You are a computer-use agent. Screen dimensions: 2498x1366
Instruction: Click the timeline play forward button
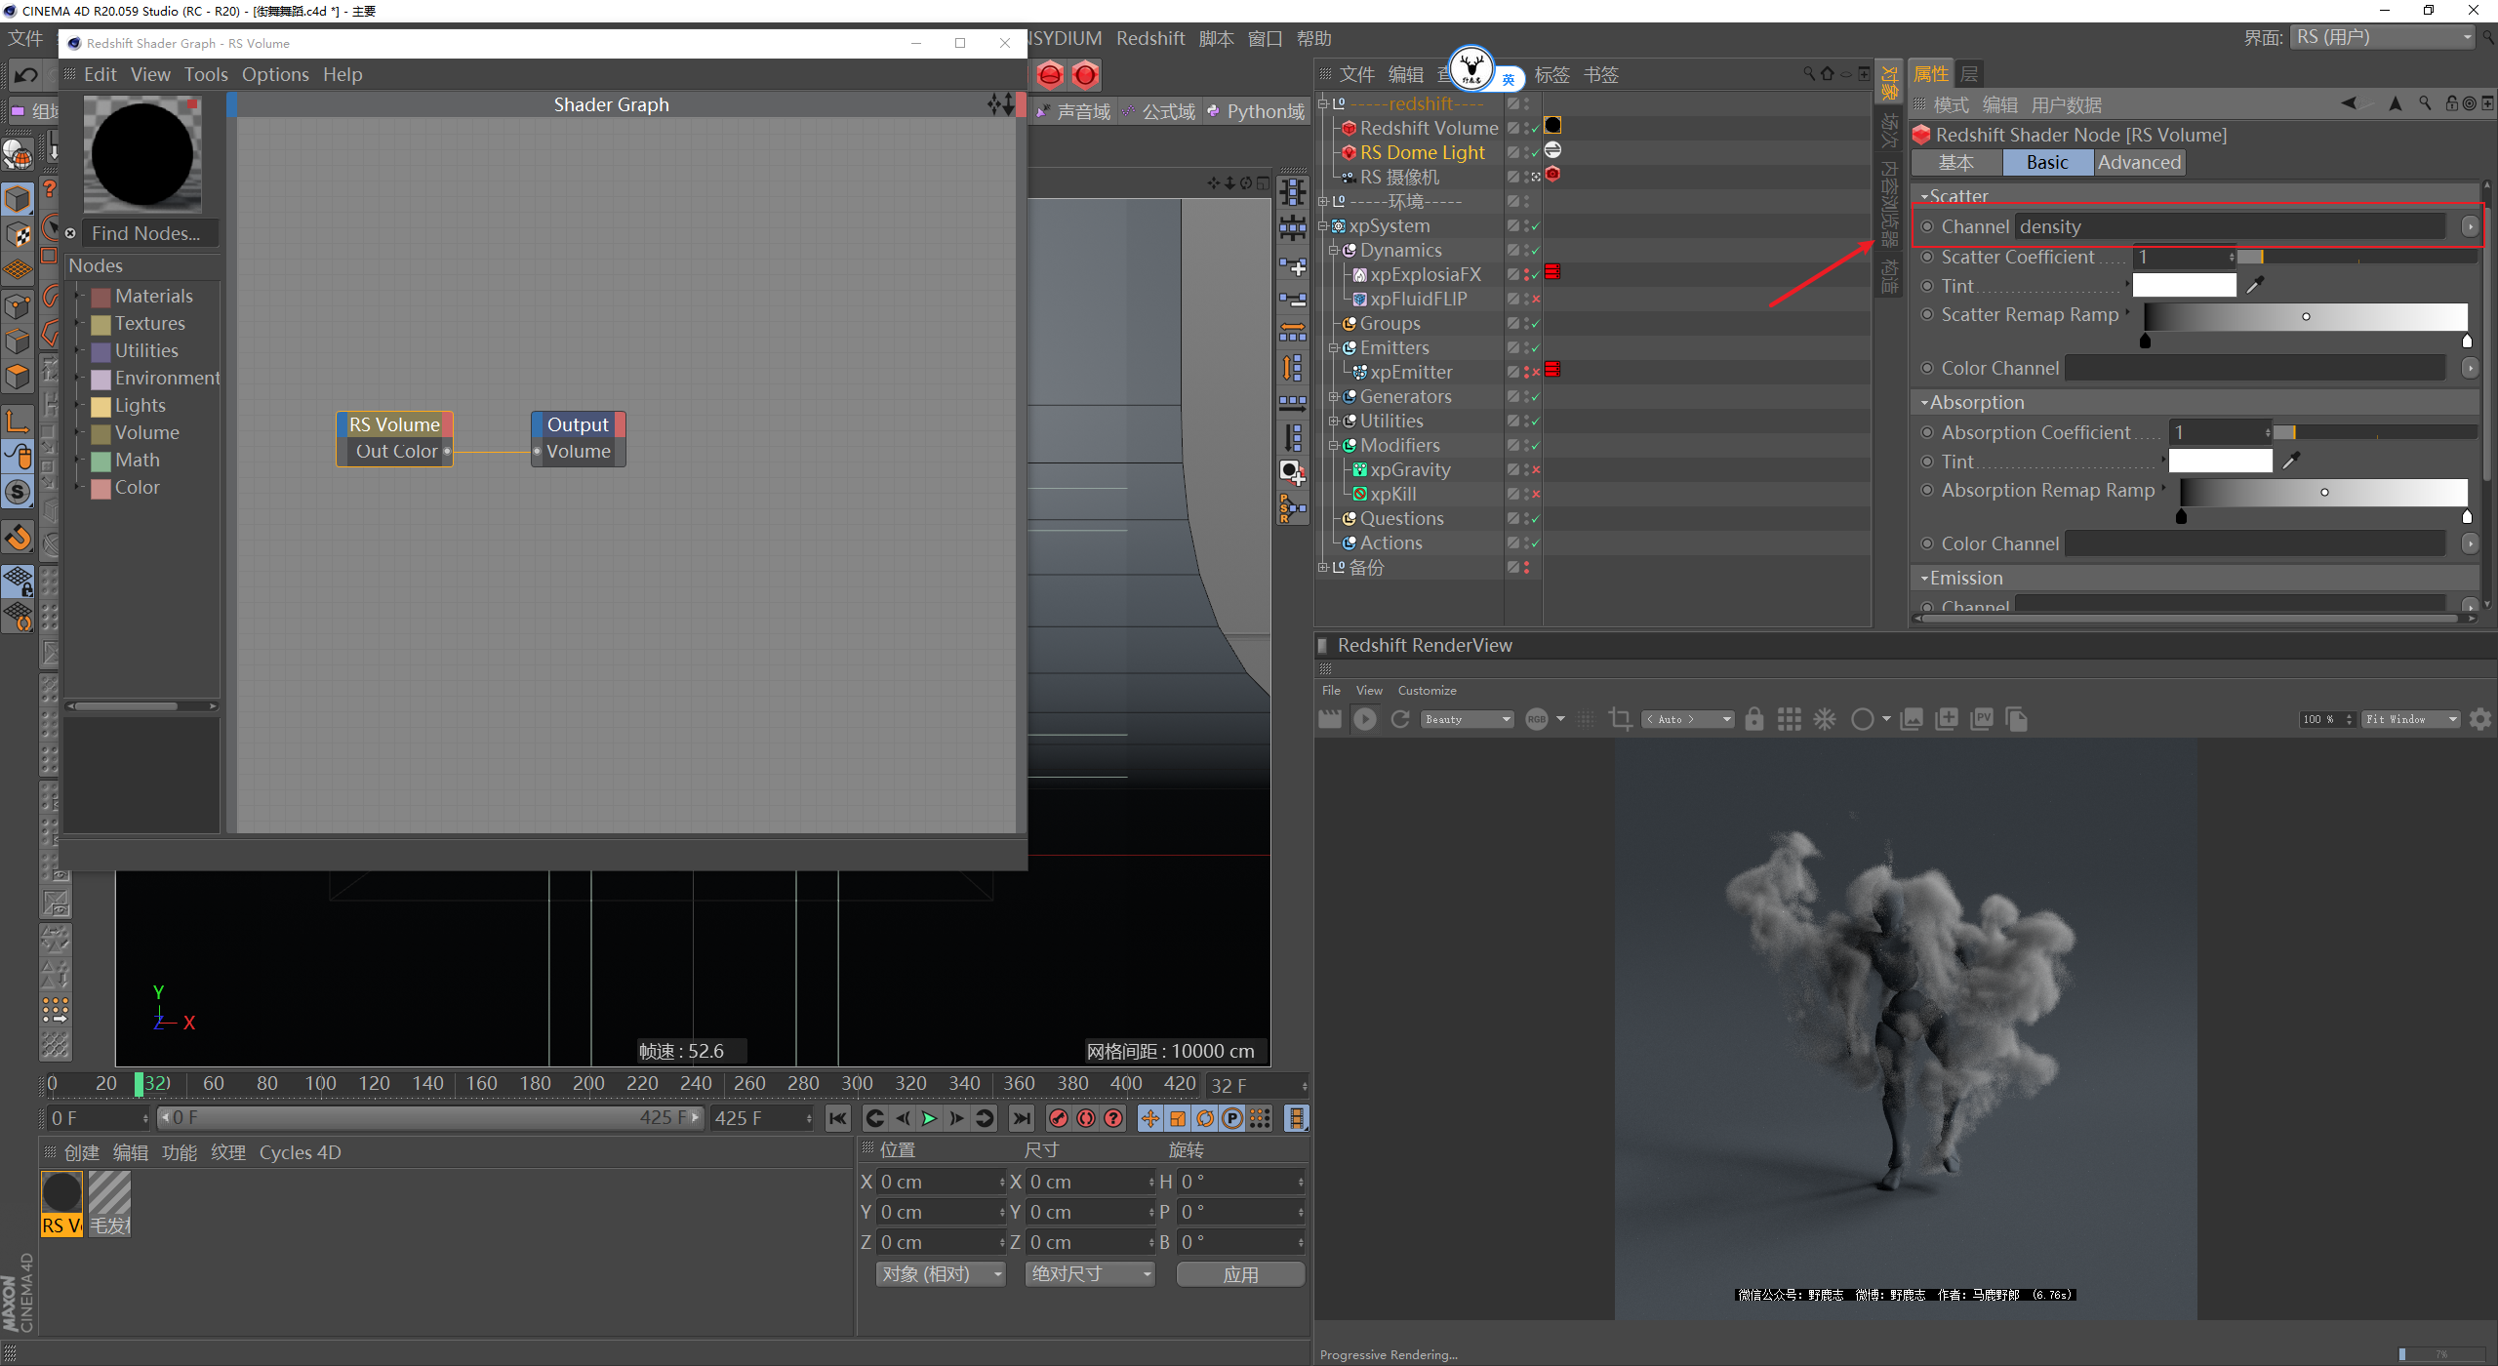pos(929,1118)
